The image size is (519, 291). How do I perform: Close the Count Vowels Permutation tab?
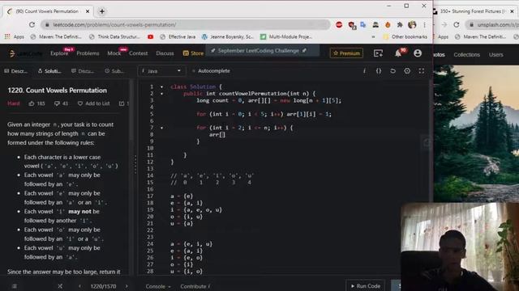click(x=88, y=11)
